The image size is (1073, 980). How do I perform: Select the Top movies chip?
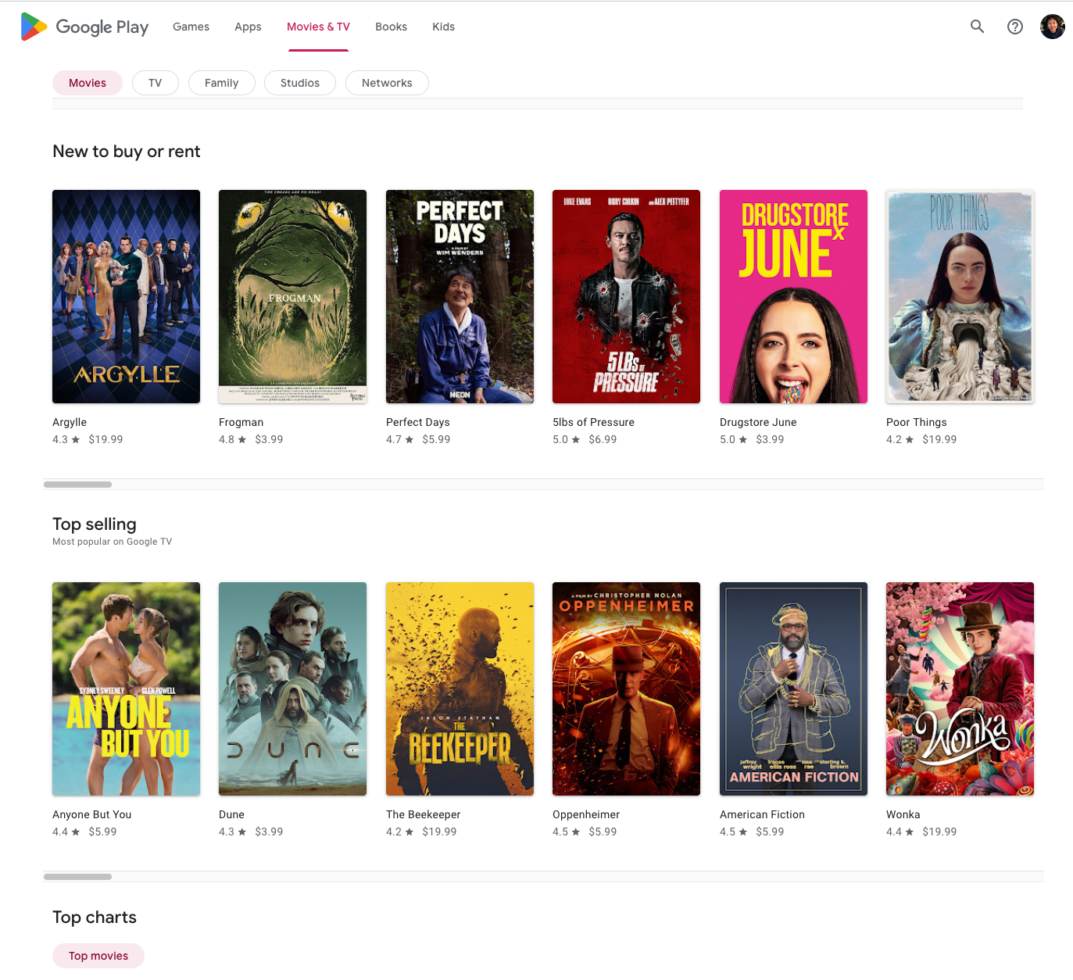pyautogui.click(x=98, y=956)
